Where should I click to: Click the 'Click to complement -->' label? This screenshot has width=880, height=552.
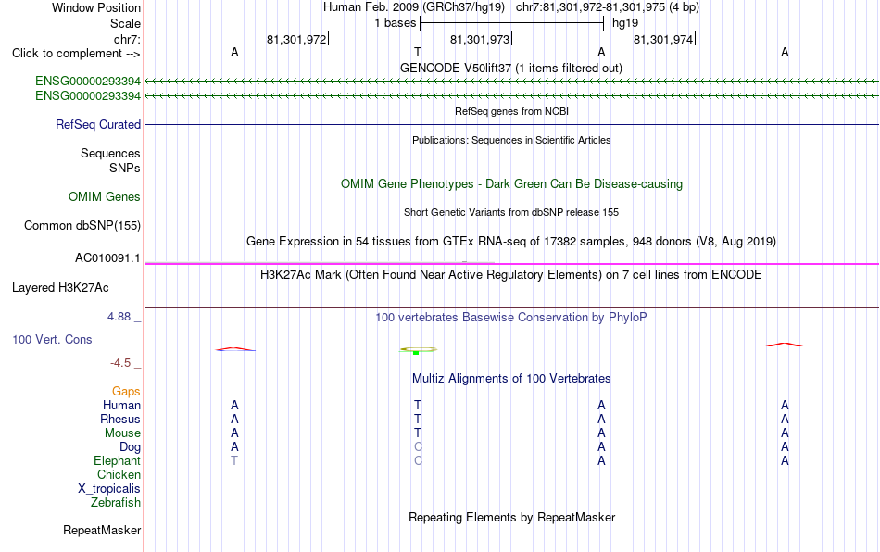(x=76, y=54)
